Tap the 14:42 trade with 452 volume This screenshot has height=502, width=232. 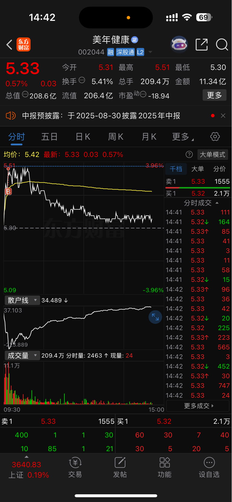pyautogui.click(x=198, y=366)
